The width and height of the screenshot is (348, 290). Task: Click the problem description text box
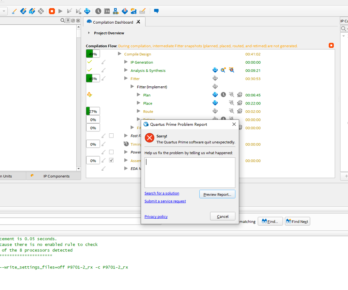click(190, 172)
